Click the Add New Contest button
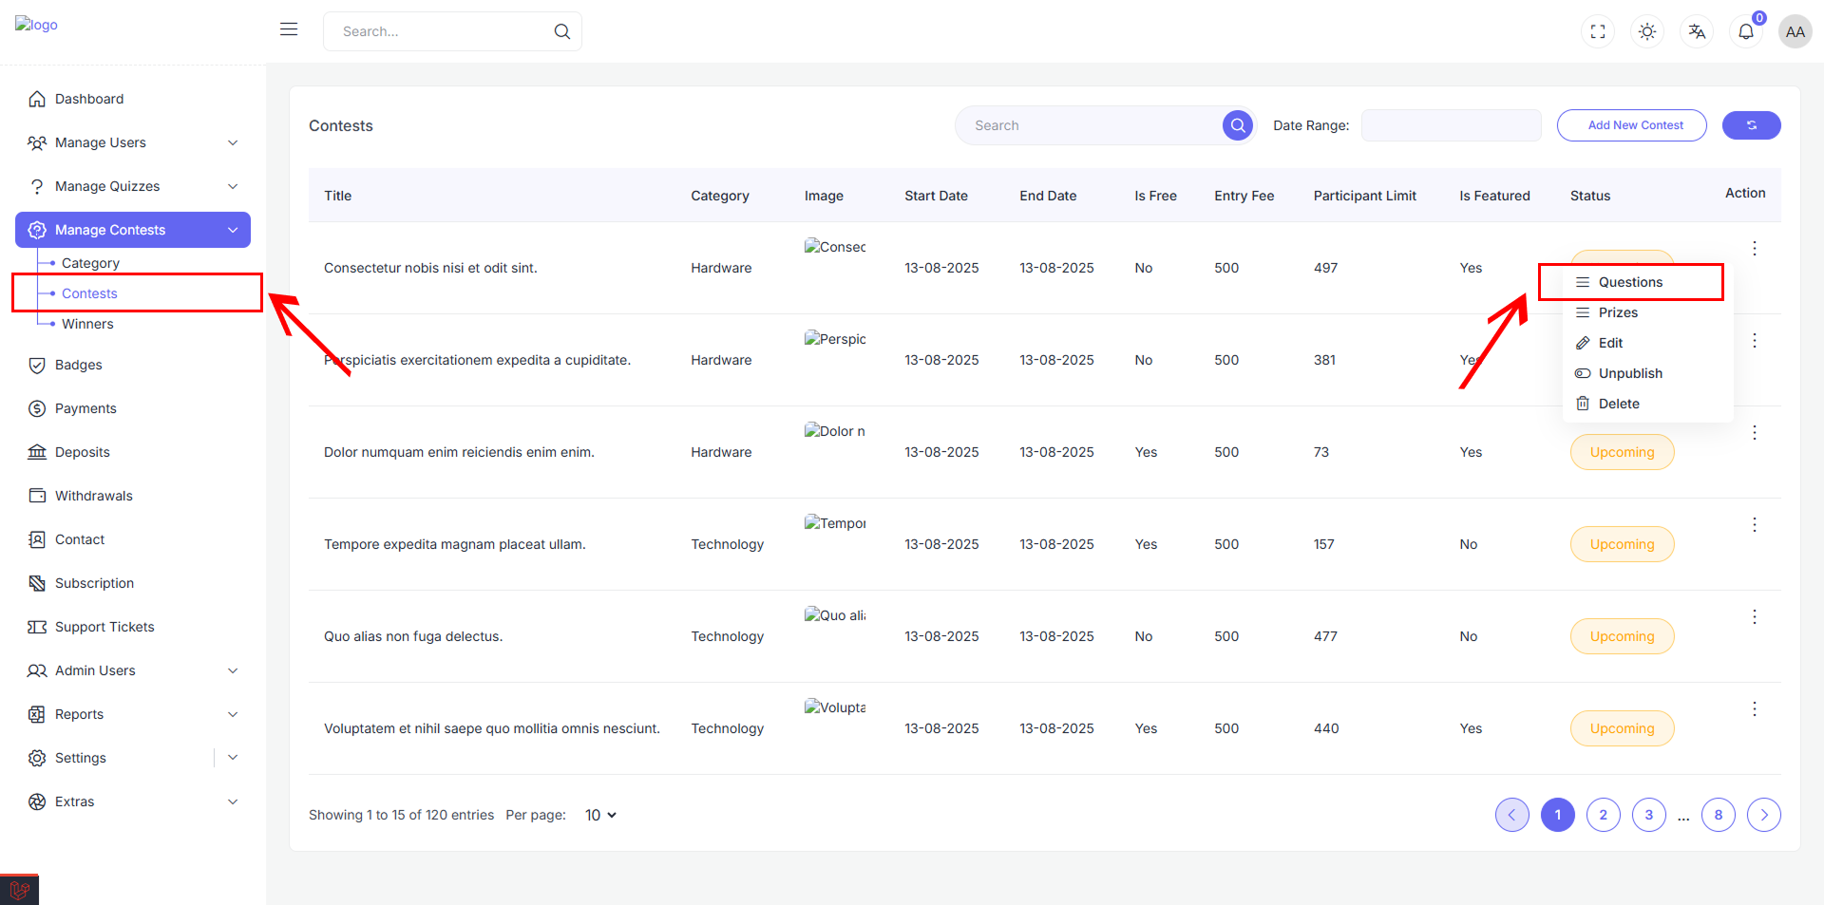 (x=1632, y=125)
